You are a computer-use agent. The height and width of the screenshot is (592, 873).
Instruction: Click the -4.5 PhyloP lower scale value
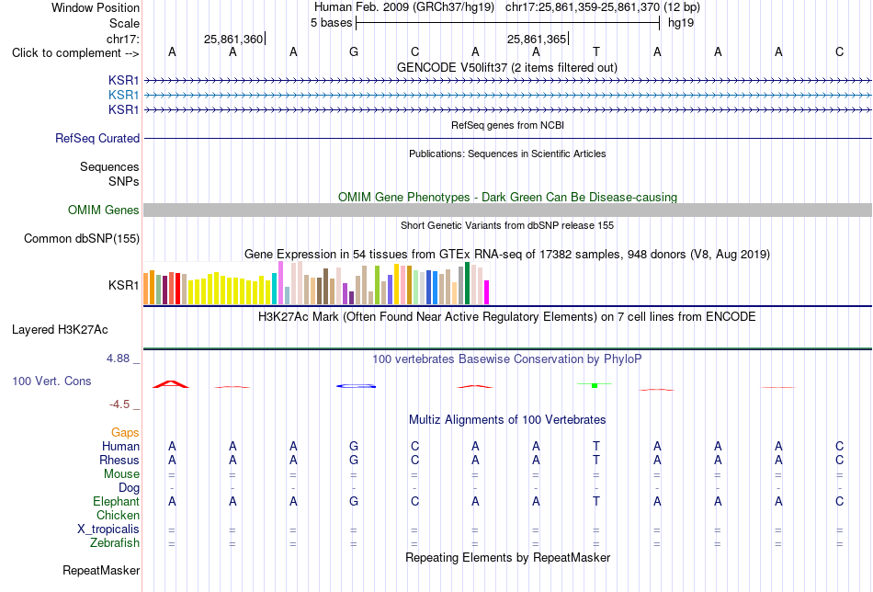click(119, 404)
